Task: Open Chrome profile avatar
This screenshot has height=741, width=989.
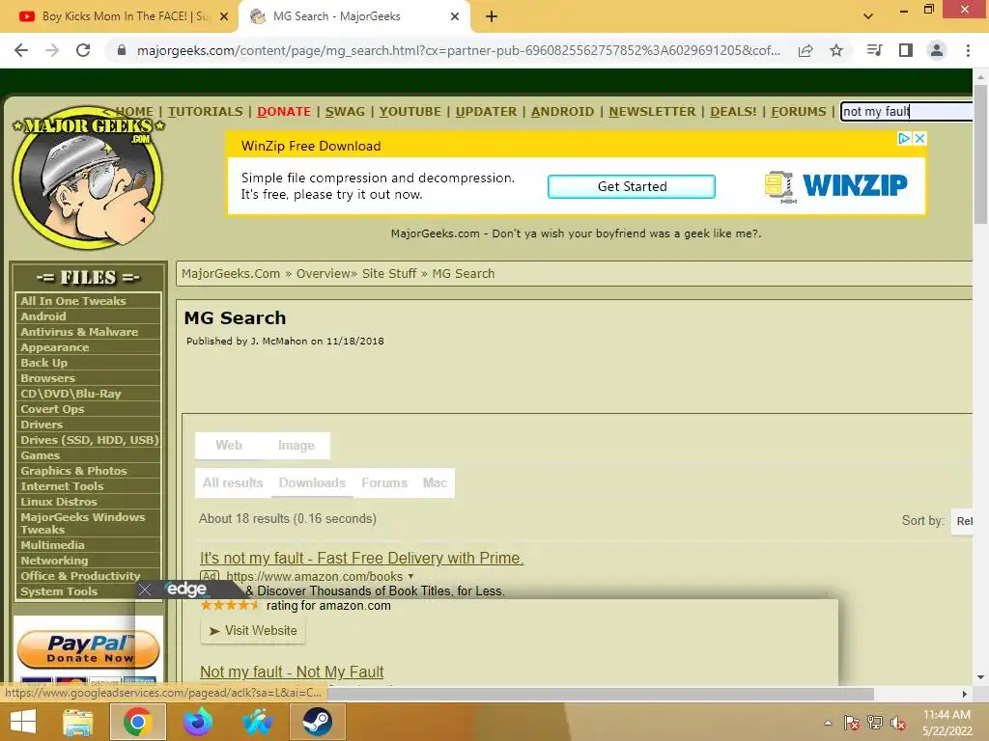Action: pos(937,50)
